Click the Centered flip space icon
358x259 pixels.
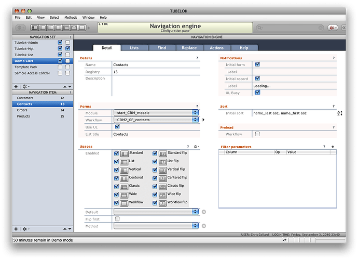click(x=162, y=178)
